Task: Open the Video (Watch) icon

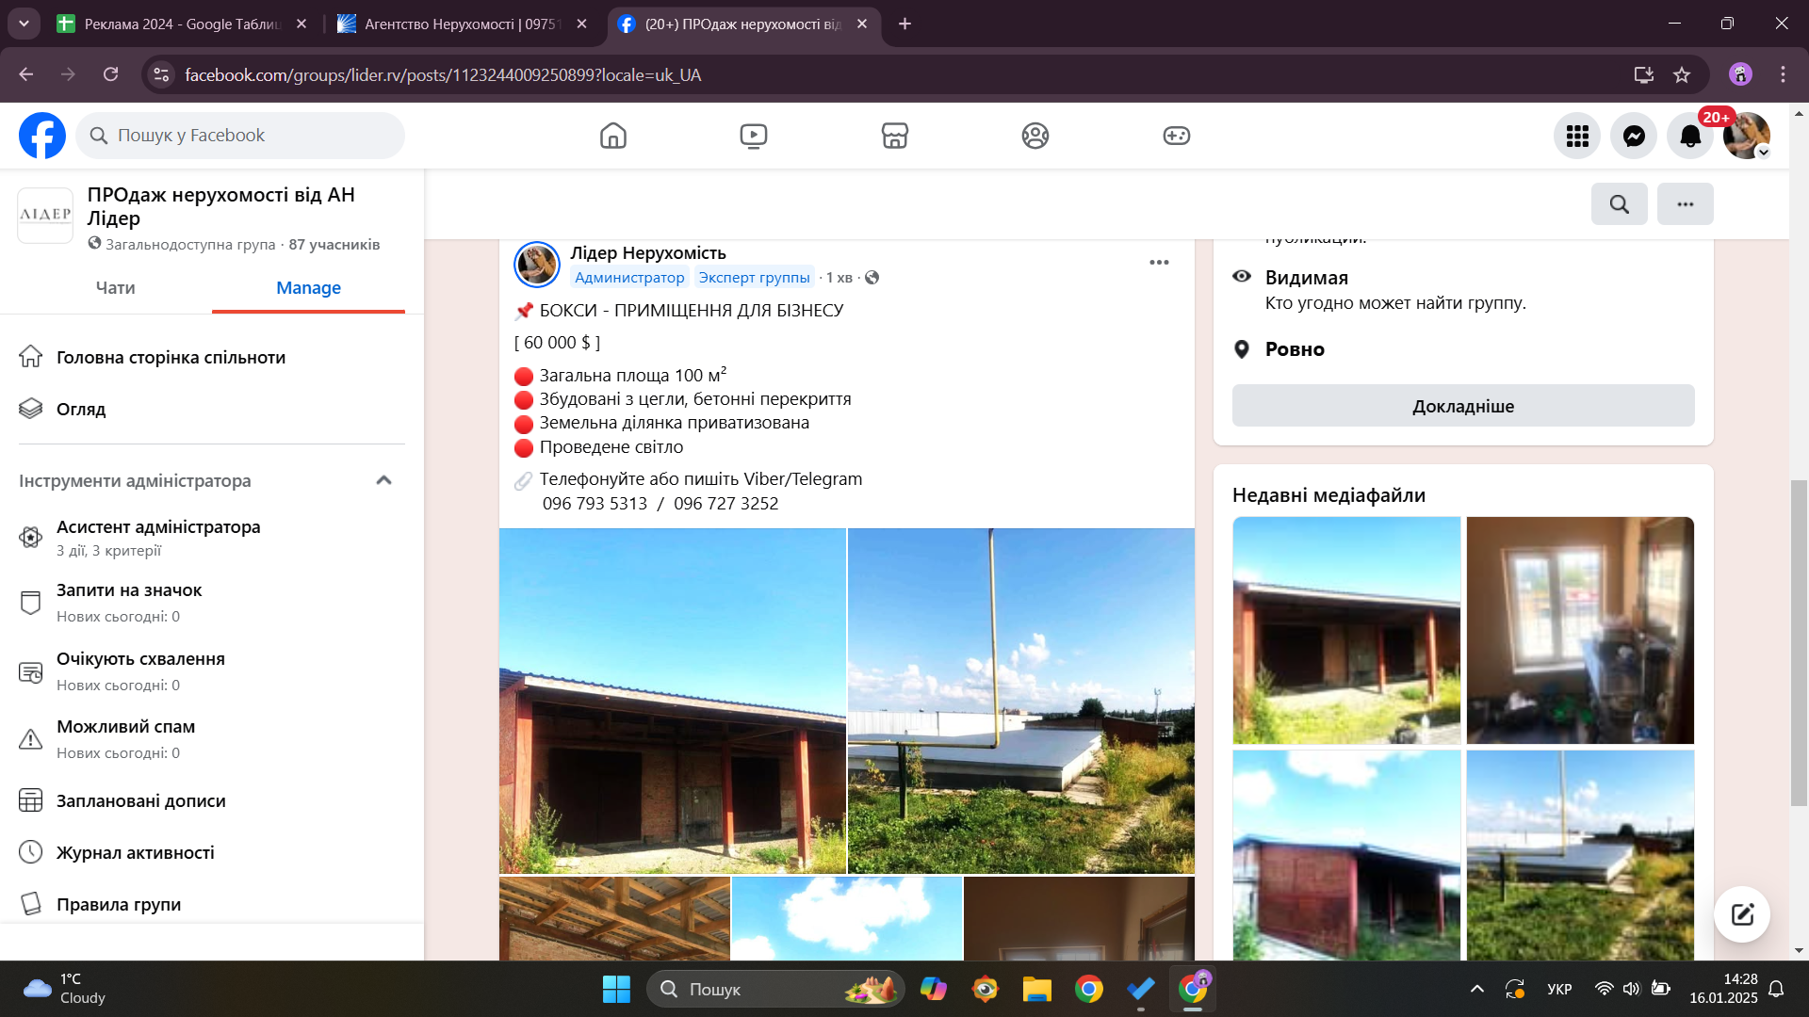Action: 753,136
